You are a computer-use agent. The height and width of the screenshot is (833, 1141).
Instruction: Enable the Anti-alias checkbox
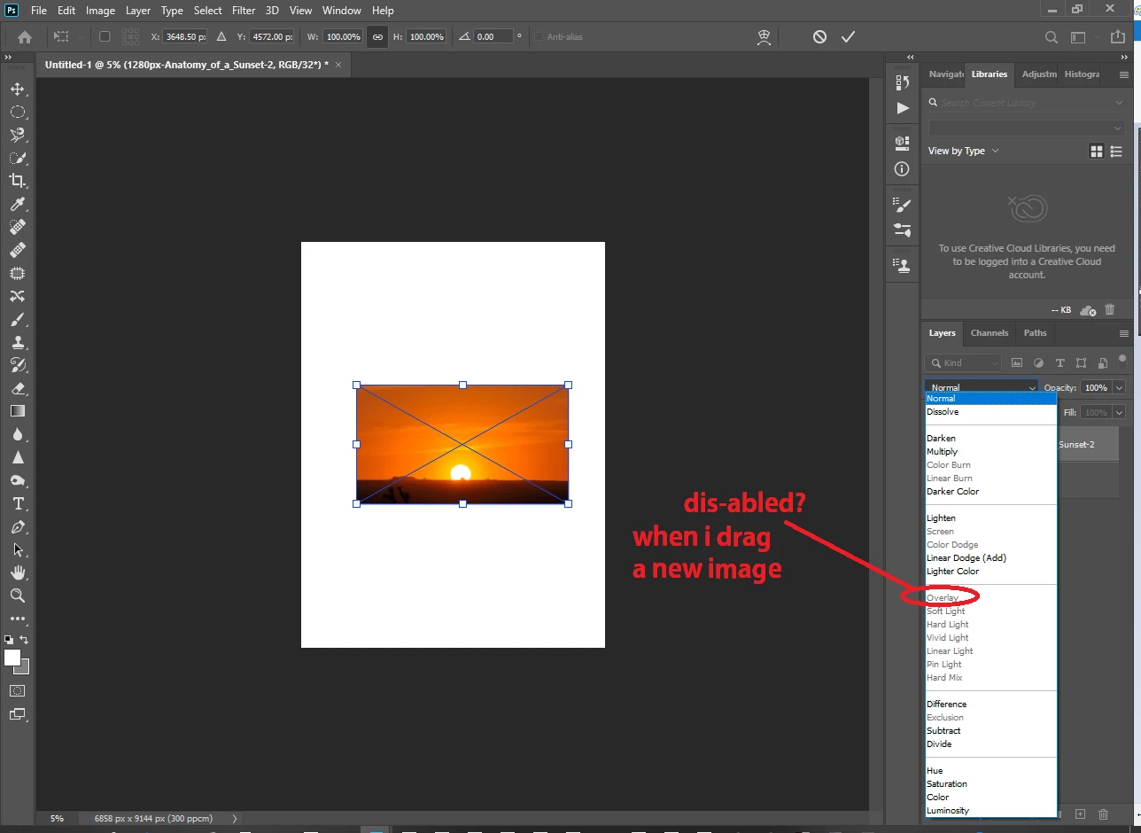pos(539,37)
